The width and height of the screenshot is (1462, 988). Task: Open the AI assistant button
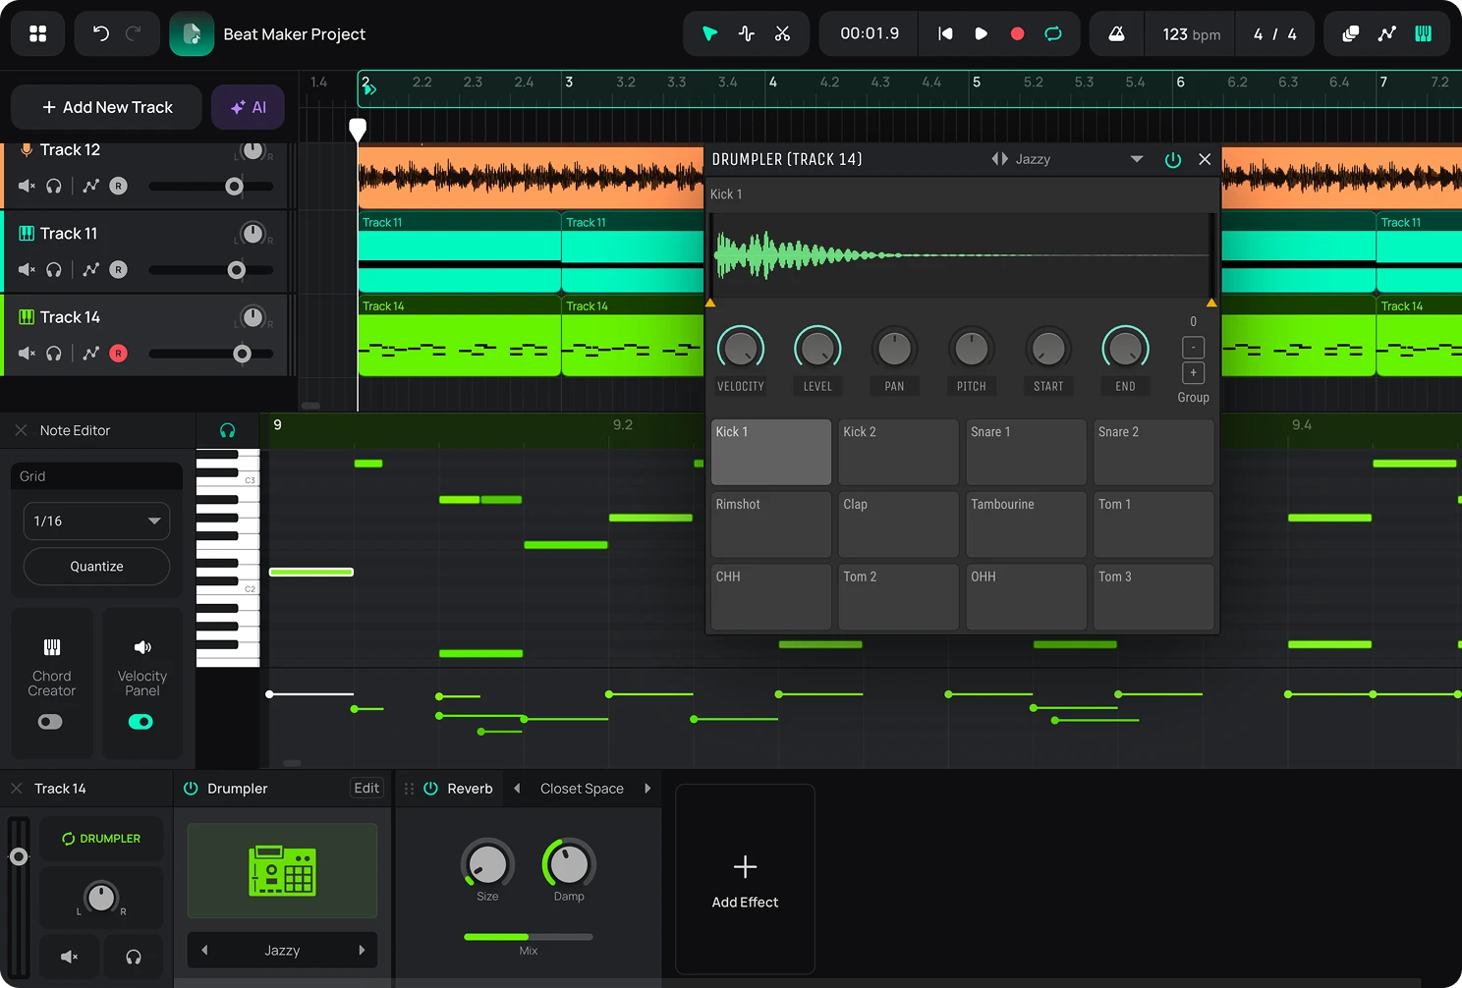pos(248,107)
